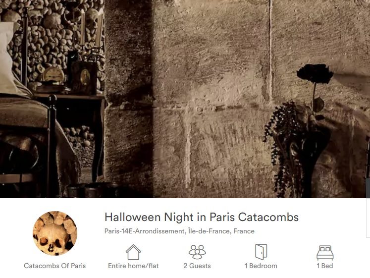Select the Entire home/flat label

(x=133, y=266)
